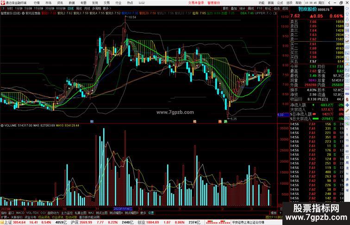
Task: Open the 关联报价 tab
Action: coord(17,217)
